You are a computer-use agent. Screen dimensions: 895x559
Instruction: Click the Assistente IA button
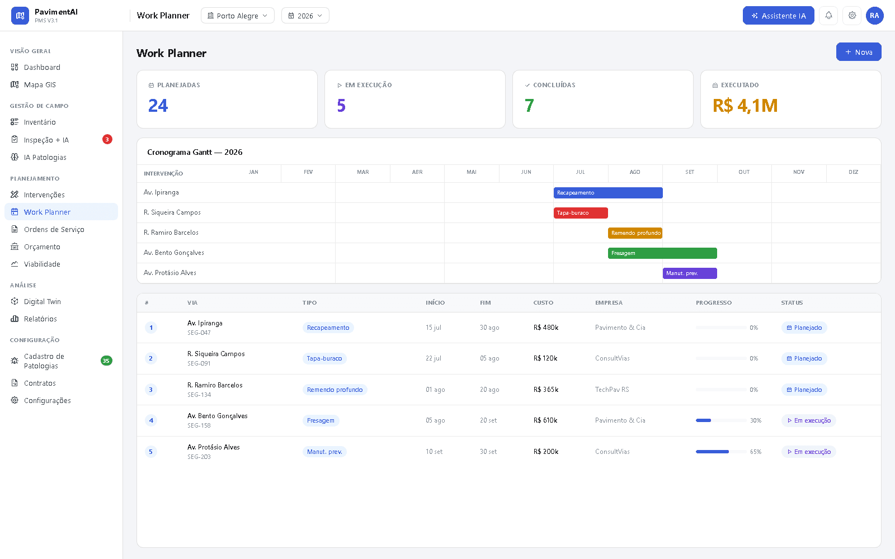pos(779,16)
